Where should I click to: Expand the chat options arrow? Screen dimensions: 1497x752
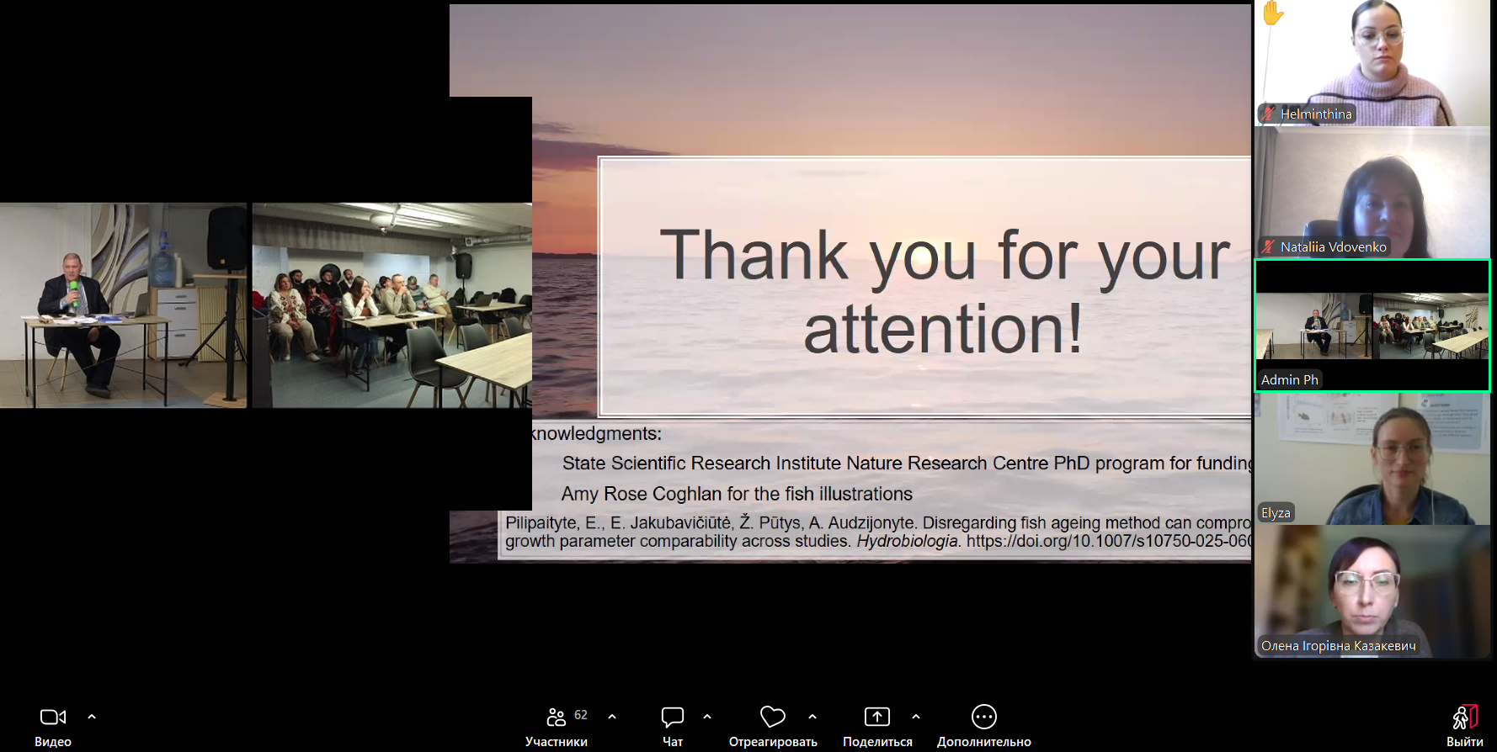click(707, 717)
